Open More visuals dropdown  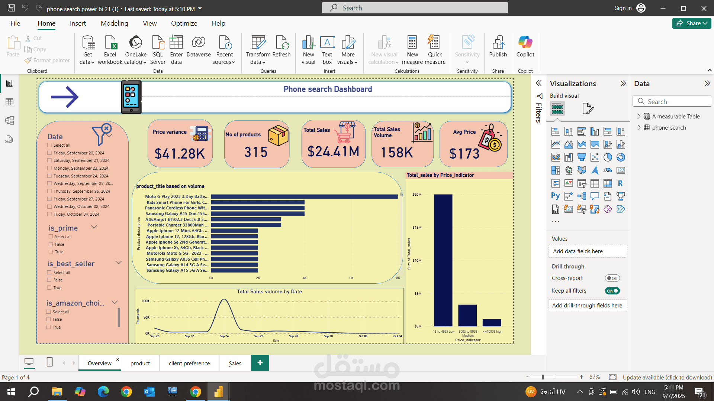pyautogui.click(x=348, y=50)
